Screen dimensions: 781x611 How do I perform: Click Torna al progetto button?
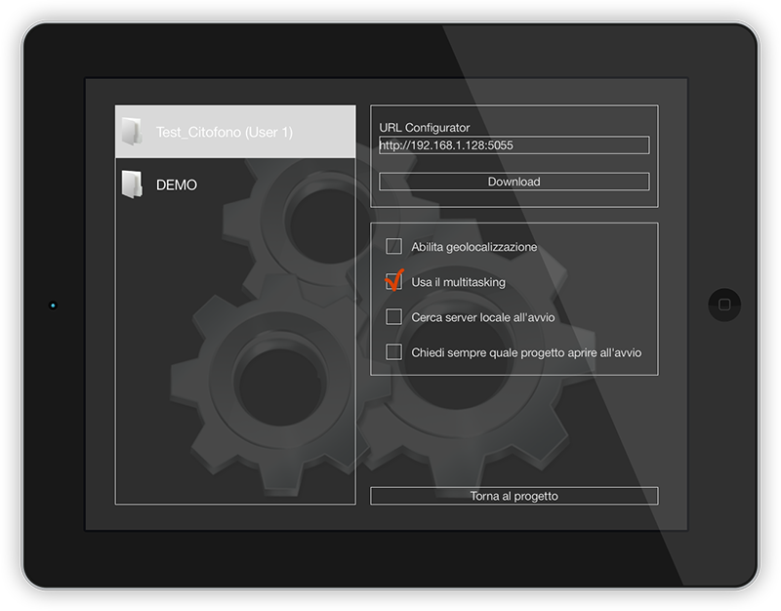(x=514, y=496)
